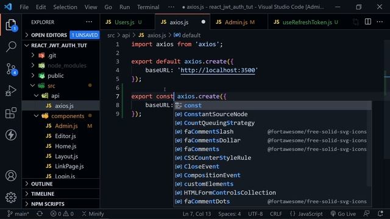The image size is (390, 219).
Task: Open Explorer views and more actions ellipsis
Action: coord(89,22)
